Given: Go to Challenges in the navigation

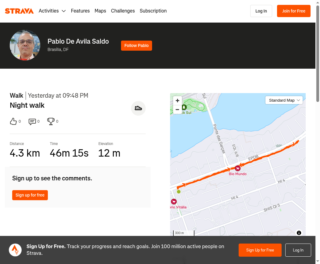Looking at the screenshot, I should [123, 11].
